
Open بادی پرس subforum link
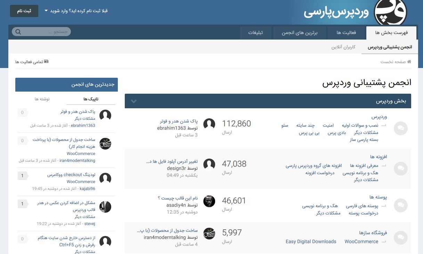pos(337,133)
